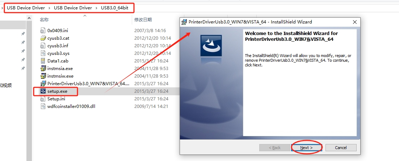Sort files by 修改日期 column header
The width and height of the screenshot is (399, 161).
coord(143,19)
